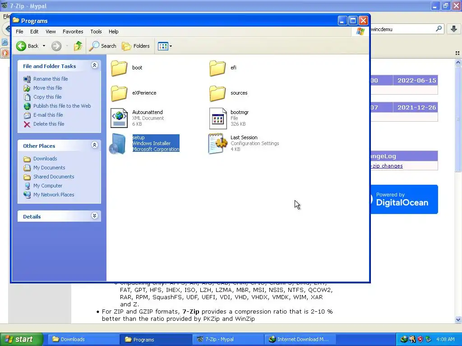The width and height of the screenshot is (462, 346).
Task: Open the Help menu
Action: 113,32
